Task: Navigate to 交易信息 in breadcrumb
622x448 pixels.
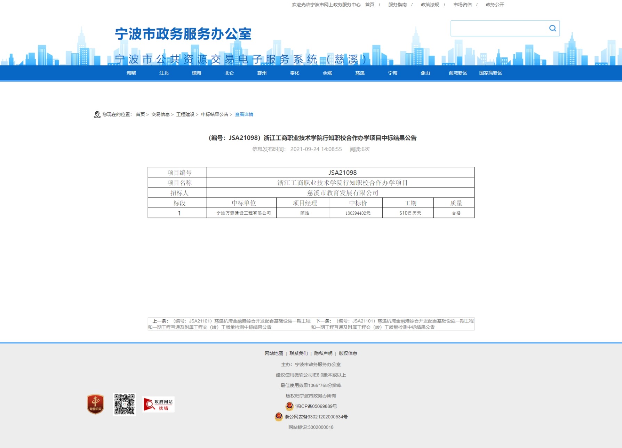Action: [160, 114]
